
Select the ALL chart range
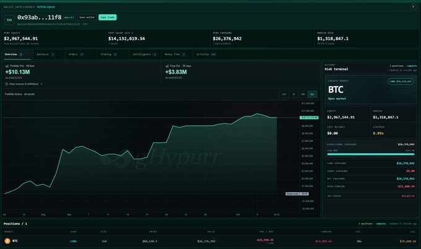tap(312, 94)
